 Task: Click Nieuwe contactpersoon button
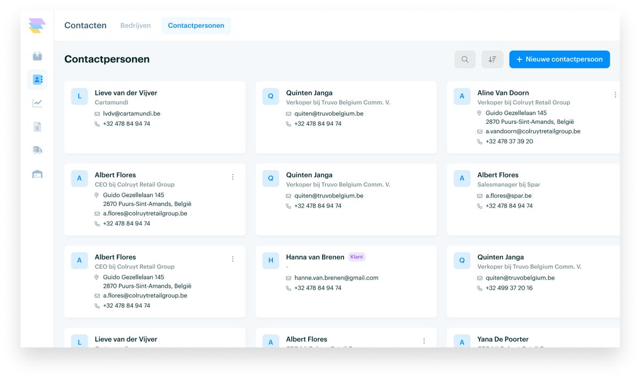[559, 59]
